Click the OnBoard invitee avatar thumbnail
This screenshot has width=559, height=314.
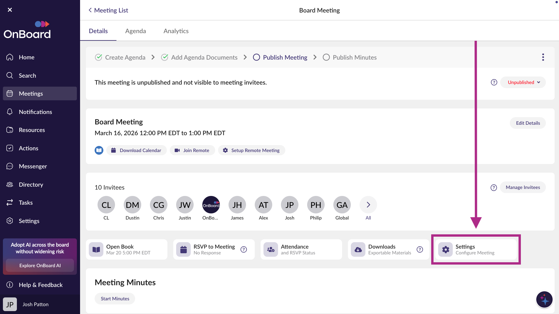(x=211, y=205)
